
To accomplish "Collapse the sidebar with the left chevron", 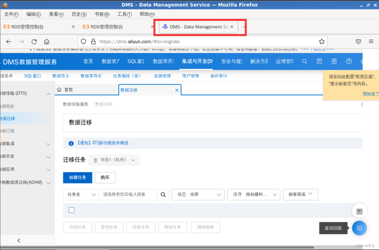I will (x=19, y=240).
